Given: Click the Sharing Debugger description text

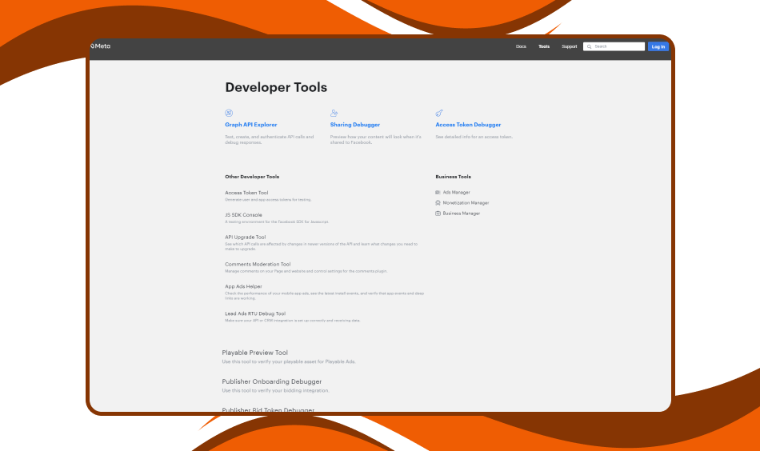Looking at the screenshot, I should [x=376, y=139].
